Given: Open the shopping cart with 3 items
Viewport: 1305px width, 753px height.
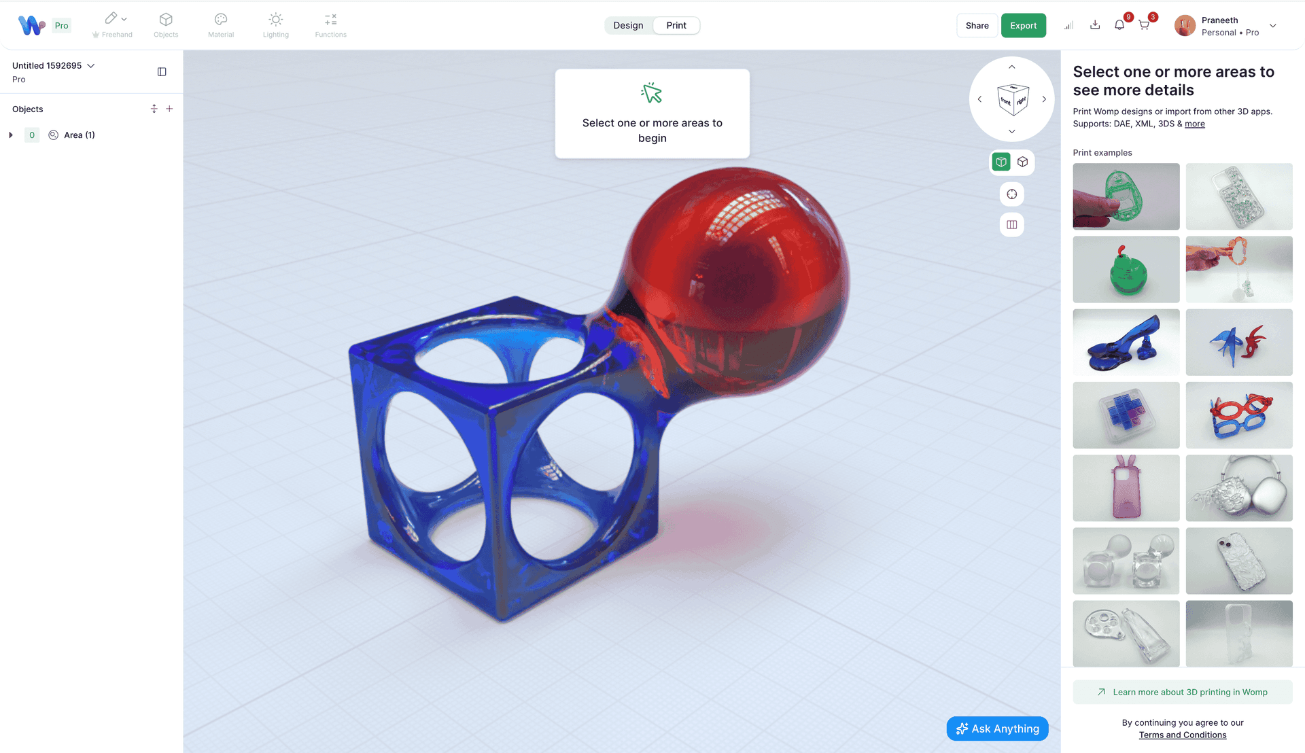Looking at the screenshot, I should (1144, 24).
